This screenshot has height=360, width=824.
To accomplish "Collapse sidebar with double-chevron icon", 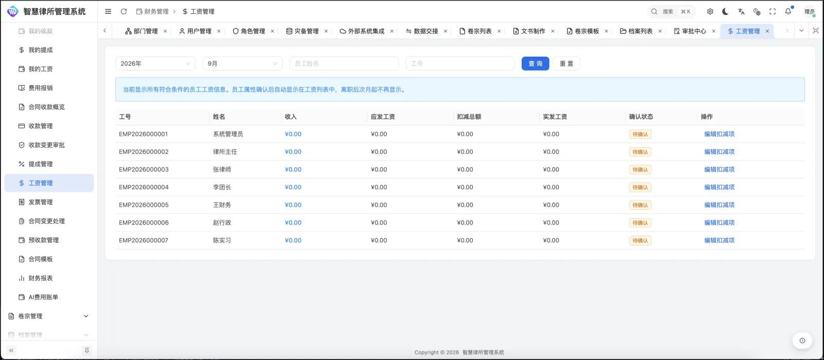I will [11, 350].
